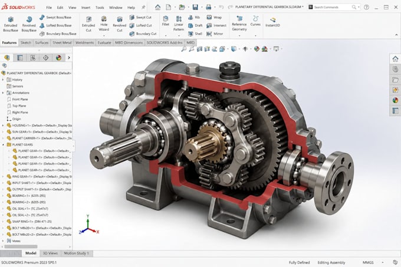
Task: Choose the Extruded Cut tool
Action: pyautogui.click(x=88, y=24)
